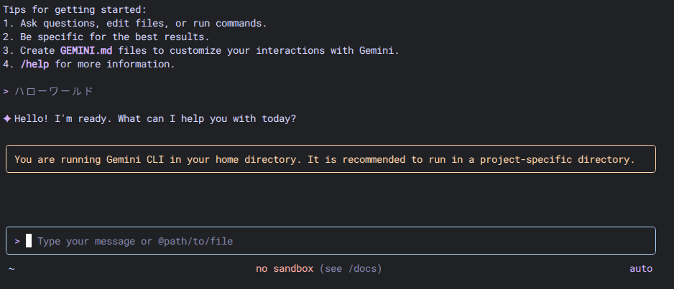Click the home directory warning message
This screenshot has width=674, height=289.
(x=325, y=159)
